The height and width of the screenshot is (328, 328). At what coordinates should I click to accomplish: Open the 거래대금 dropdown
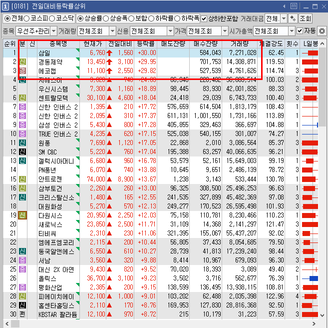click(284, 19)
